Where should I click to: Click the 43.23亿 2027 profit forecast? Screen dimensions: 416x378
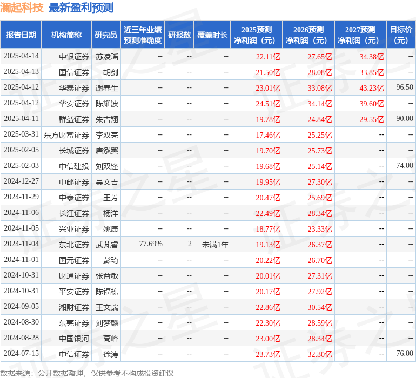coord(372,88)
